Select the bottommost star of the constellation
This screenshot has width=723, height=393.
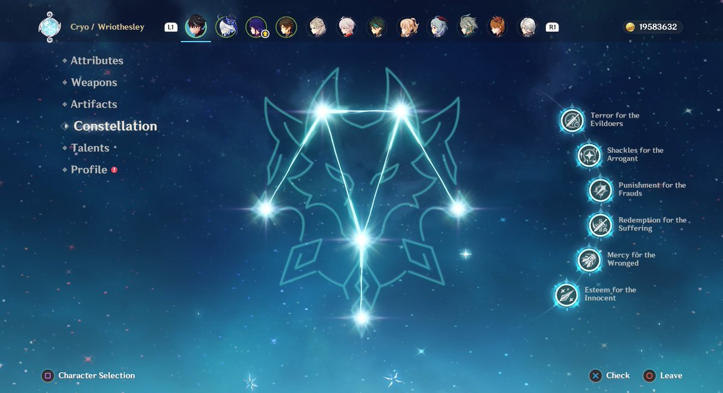pos(361,317)
